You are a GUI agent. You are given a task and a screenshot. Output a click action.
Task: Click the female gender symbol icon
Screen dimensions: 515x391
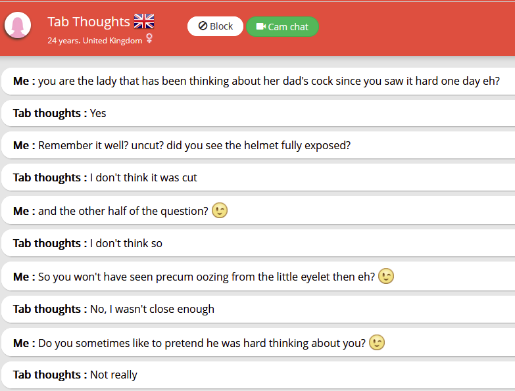point(149,39)
